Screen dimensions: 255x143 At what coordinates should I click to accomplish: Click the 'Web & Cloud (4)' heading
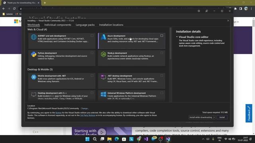click(x=37, y=29)
